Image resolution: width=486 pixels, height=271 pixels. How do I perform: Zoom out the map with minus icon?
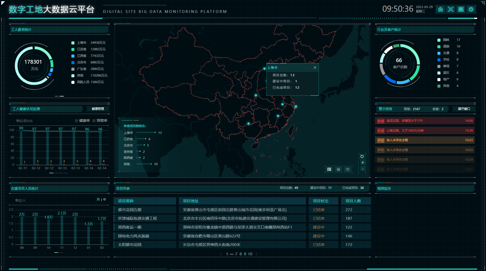(362, 169)
